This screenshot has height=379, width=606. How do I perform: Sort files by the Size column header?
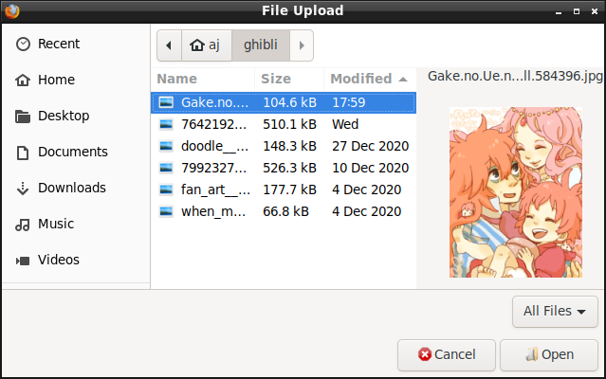point(288,79)
